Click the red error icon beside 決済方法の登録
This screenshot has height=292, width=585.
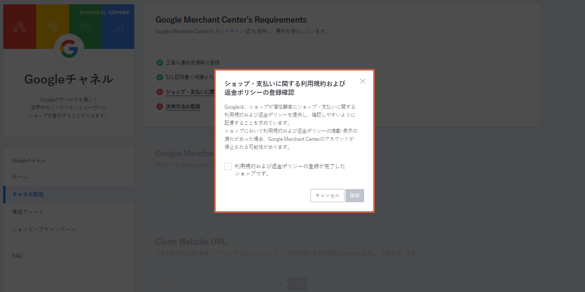160,107
